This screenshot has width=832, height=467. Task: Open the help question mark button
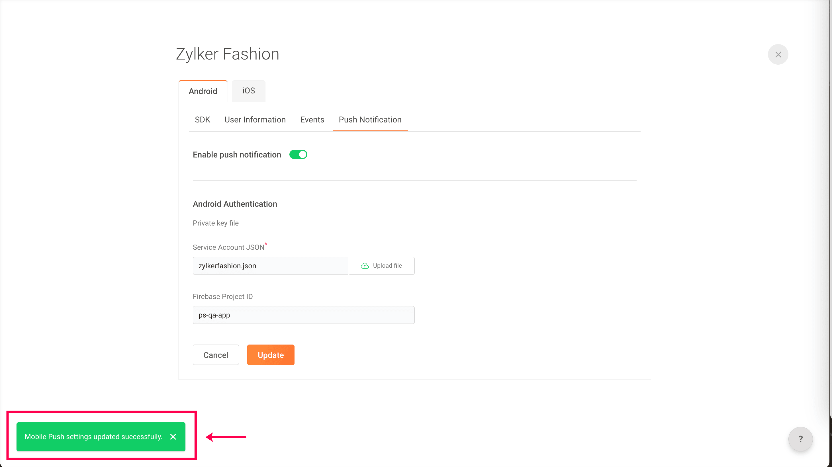pos(800,439)
